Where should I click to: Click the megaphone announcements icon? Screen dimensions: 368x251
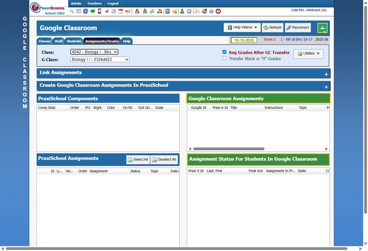(x=128, y=11)
